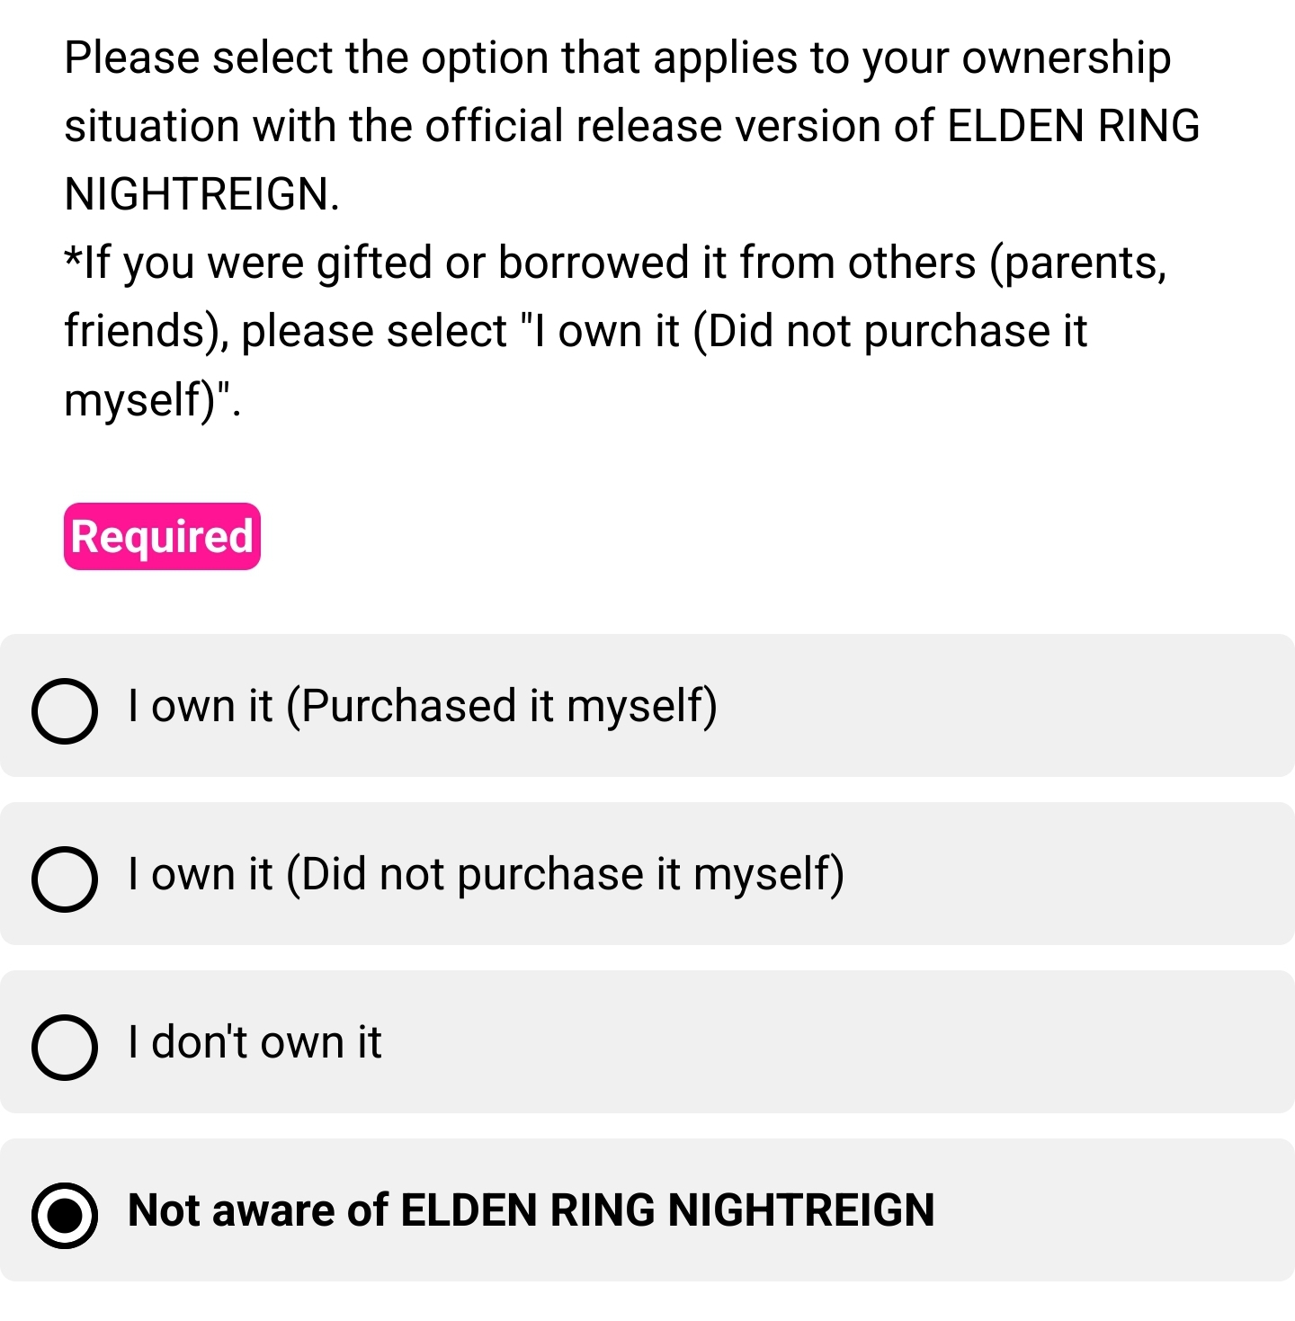1295x1321 pixels.
Task: Click the filled radio for "Not aware of ELDEN RING NIGHTREIGN"
Action: pos(65,1215)
